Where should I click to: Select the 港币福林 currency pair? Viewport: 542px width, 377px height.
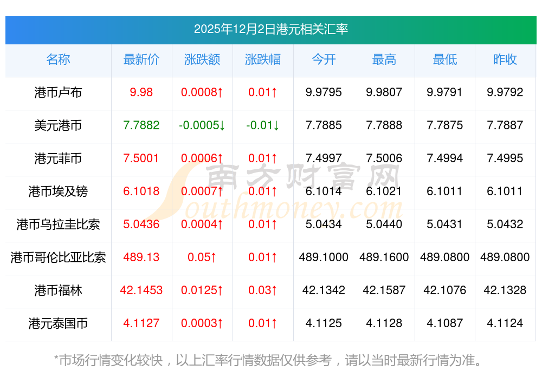tap(58, 290)
